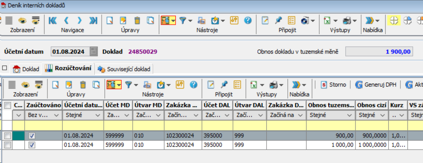423x163 pixels.
Task: Switch to the Doklad tab
Action: (26, 69)
